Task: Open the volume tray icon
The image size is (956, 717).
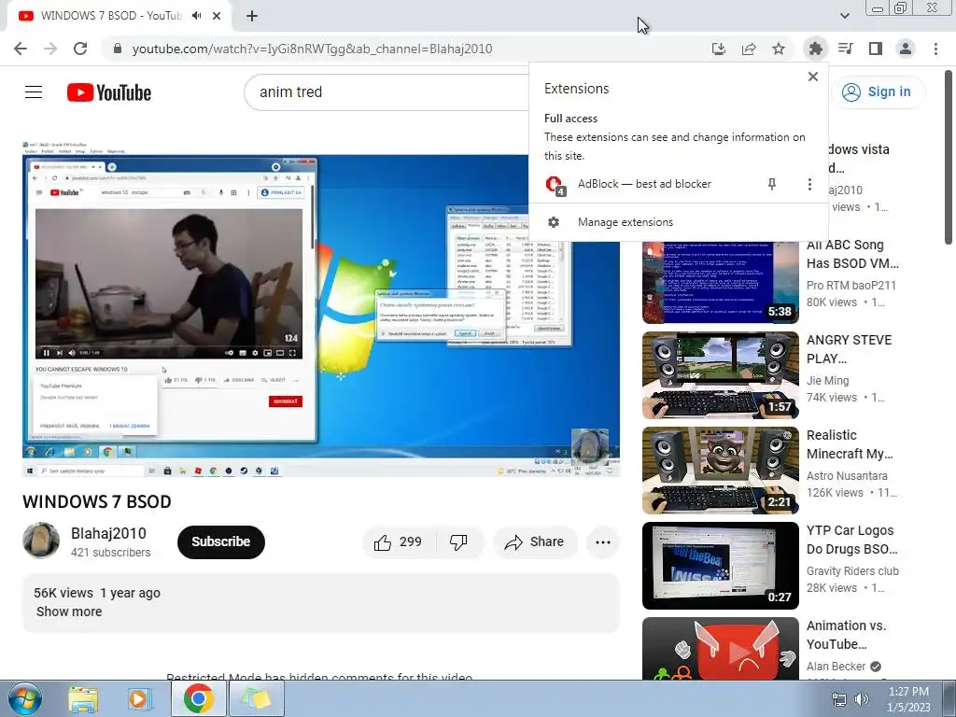Action: pos(862,699)
